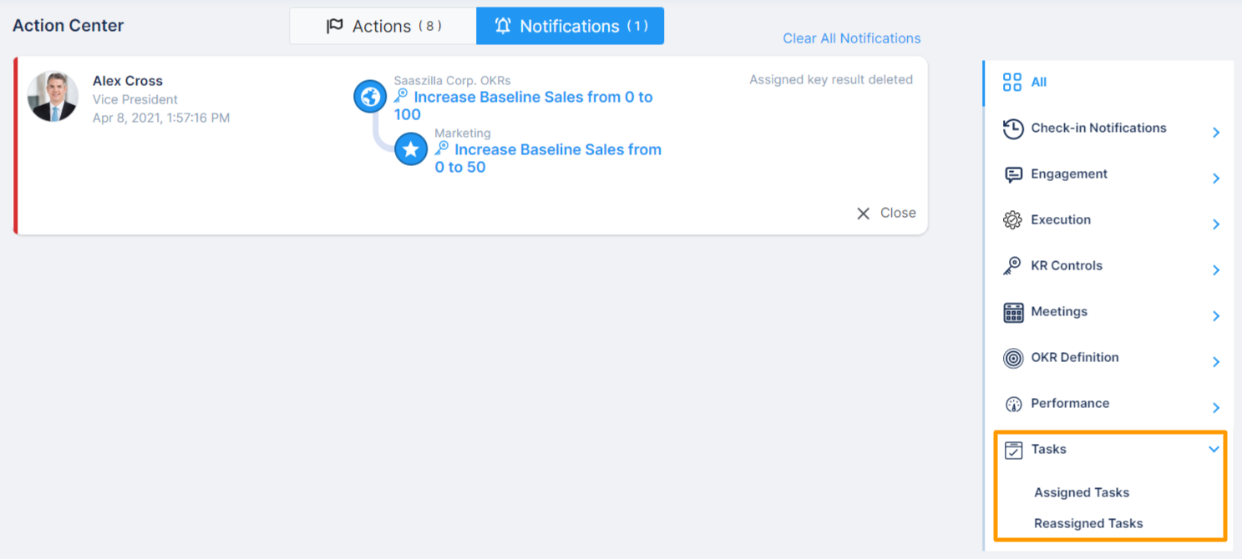Click Alex Cross's profile picture
The image size is (1242, 559).
pyautogui.click(x=53, y=95)
